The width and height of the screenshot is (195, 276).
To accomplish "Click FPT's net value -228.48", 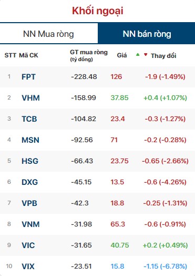I will pyautogui.click(x=84, y=77).
